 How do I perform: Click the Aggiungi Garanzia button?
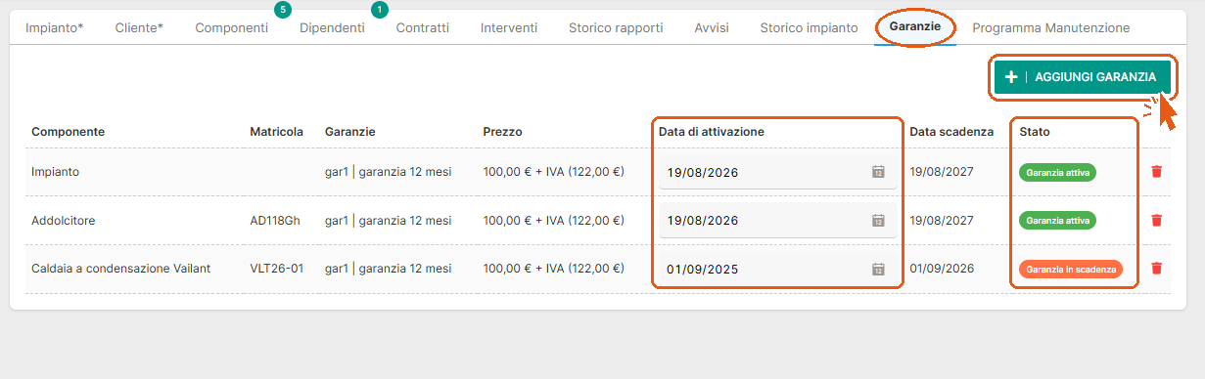[1082, 76]
